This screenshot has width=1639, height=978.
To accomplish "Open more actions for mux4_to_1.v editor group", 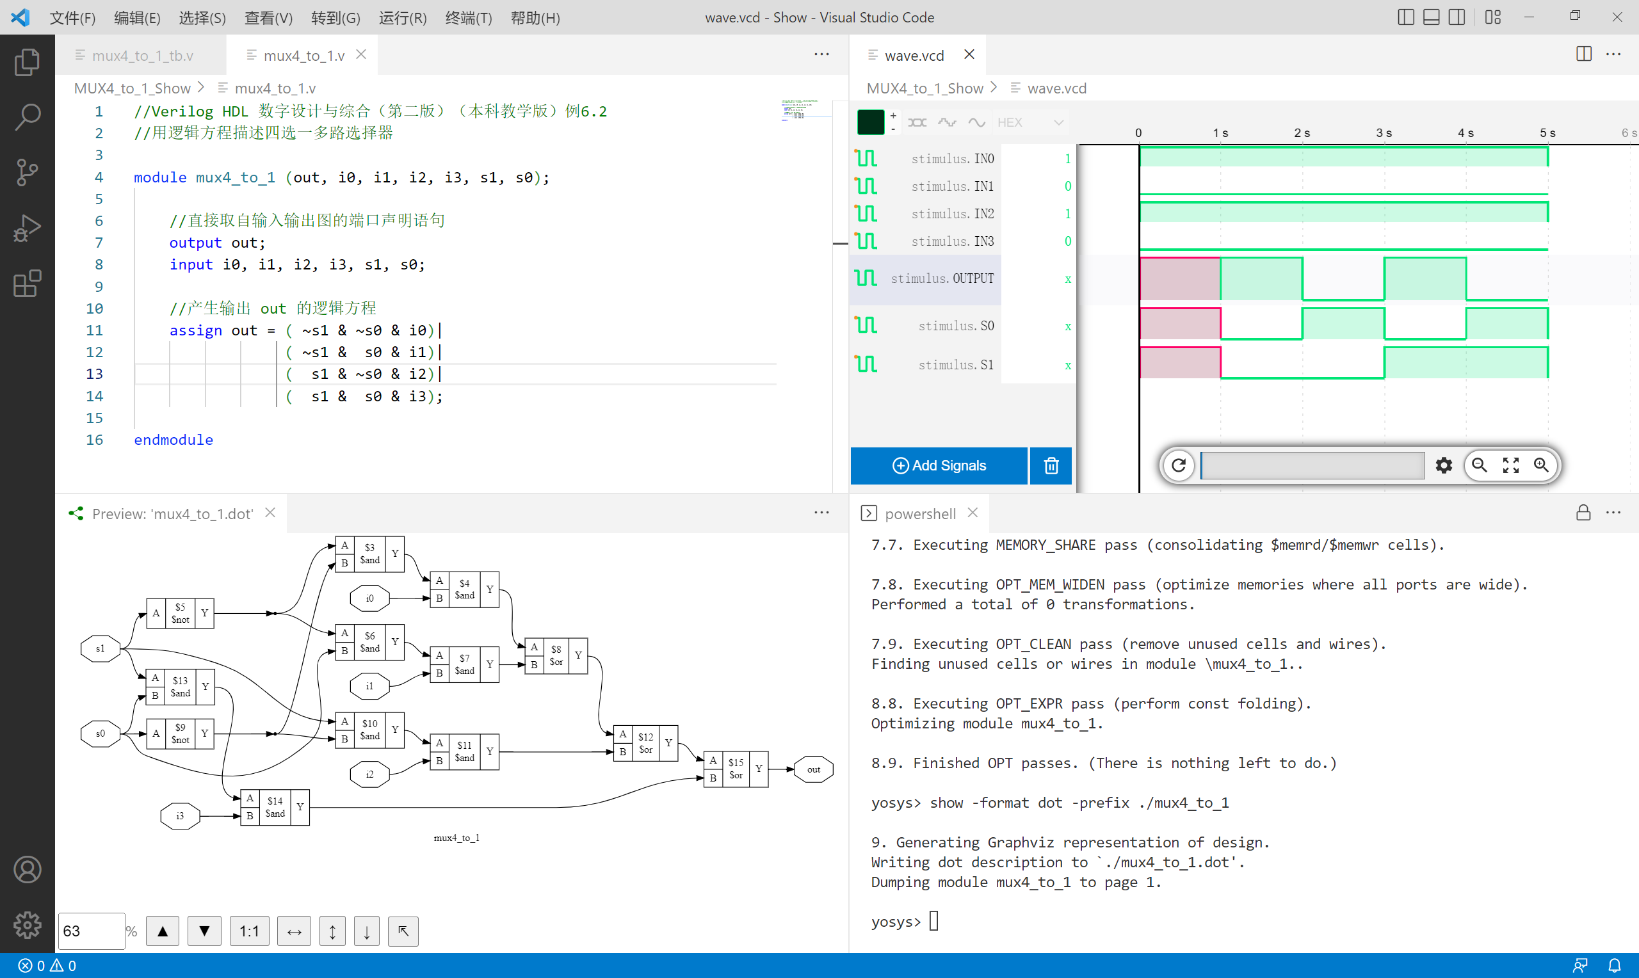I will (x=822, y=54).
